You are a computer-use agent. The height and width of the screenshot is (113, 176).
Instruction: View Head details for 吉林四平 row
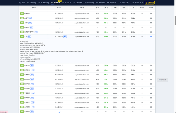point(151,65)
